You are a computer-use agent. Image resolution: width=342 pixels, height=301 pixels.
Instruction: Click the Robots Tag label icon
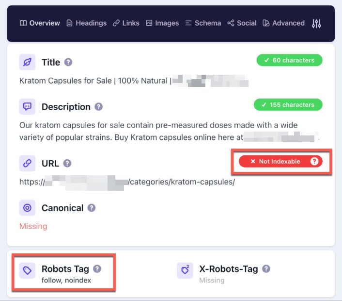[x=27, y=270]
